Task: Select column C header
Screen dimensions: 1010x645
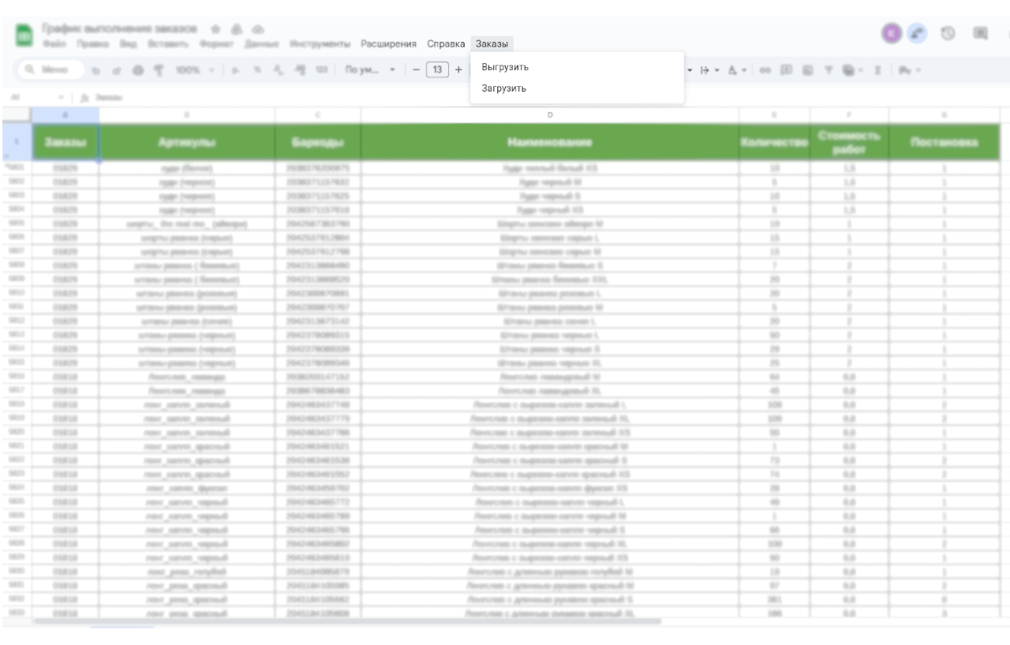Action: pos(318,115)
